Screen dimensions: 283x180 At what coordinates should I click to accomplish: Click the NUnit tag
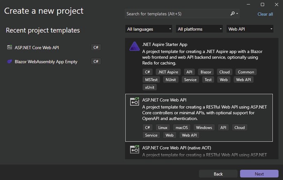click(171, 79)
